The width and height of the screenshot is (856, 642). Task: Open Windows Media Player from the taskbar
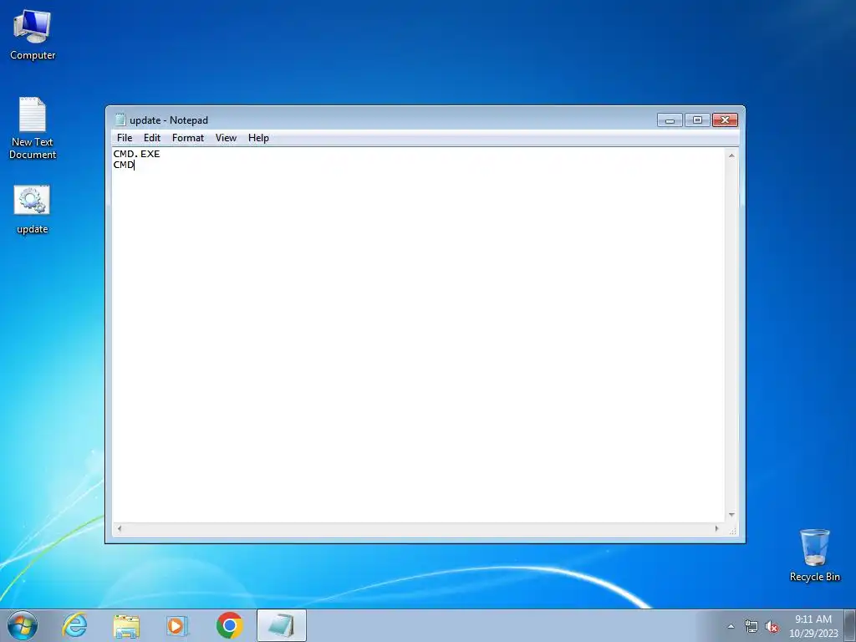pos(177,625)
